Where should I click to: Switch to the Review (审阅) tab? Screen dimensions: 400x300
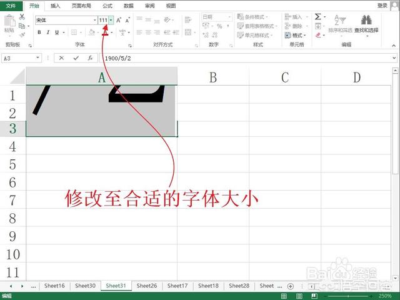(x=150, y=6)
